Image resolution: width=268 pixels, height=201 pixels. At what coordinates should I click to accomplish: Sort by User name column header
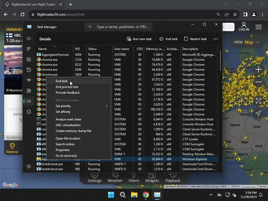coord(123,49)
